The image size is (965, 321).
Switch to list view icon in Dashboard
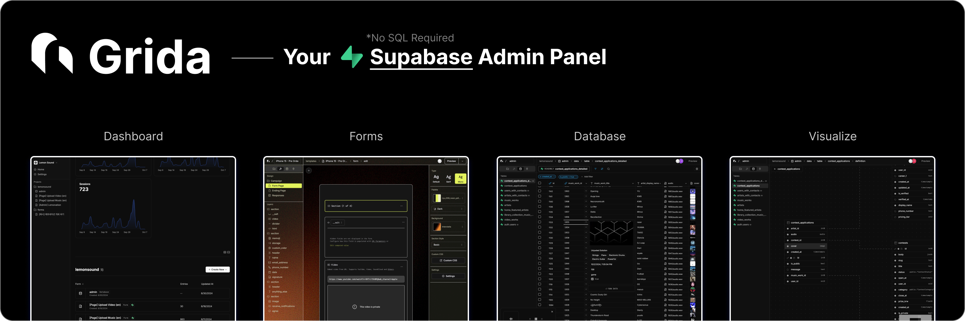228,252
